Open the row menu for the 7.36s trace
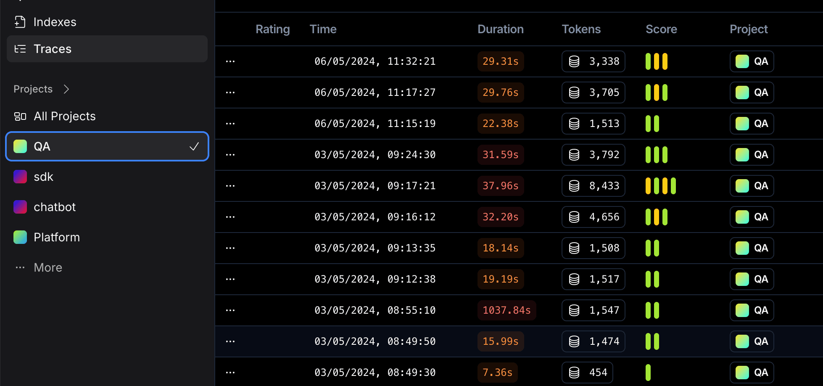This screenshot has width=823, height=386. pos(230,373)
